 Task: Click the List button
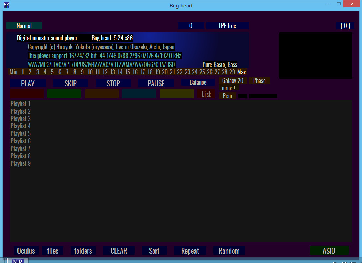(206, 94)
